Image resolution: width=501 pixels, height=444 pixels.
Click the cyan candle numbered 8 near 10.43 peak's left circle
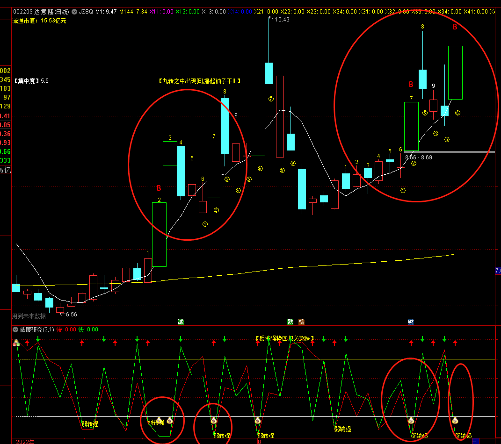tap(225, 126)
